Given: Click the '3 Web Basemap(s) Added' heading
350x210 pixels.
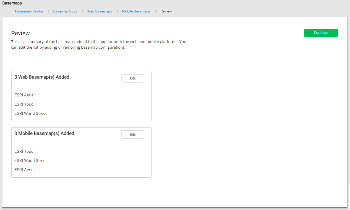Looking at the screenshot, I should click(42, 77).
